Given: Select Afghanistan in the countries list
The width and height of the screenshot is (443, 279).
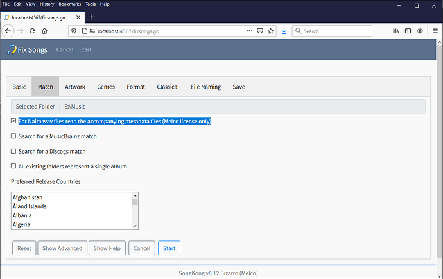Looking at the screenshot, I should point(72,197).
